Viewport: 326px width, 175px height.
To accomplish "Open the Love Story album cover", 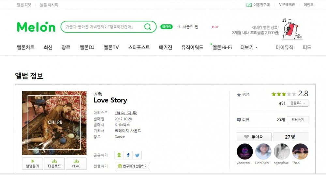I will 54,123.
